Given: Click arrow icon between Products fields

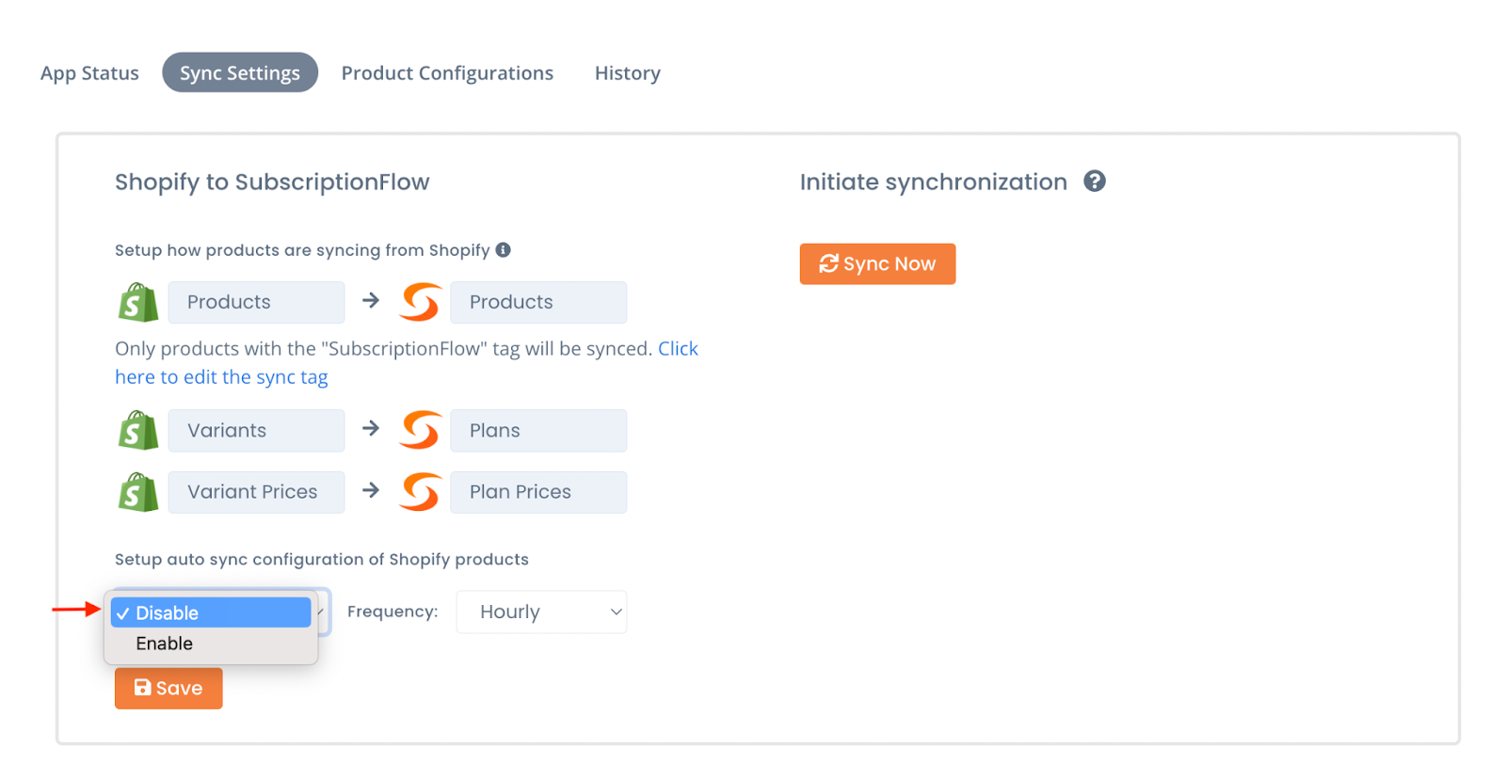Looking at the screenshot, I should tap(371, 300).
